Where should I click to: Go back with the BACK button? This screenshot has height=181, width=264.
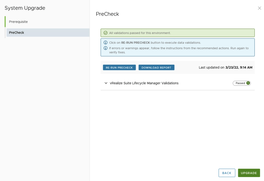coord(227,173)
